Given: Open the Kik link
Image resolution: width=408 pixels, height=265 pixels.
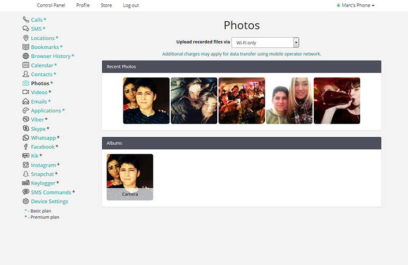Looking at the screenshot, I should coord(35,156).
